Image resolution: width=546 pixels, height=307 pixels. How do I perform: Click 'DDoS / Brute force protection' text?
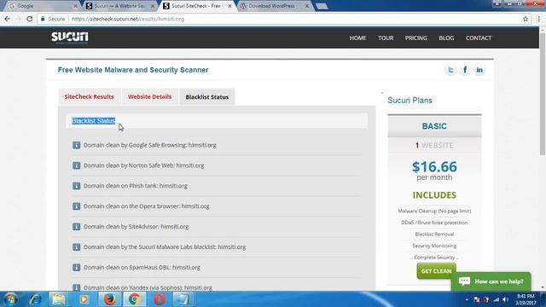(x=434, y=223)
